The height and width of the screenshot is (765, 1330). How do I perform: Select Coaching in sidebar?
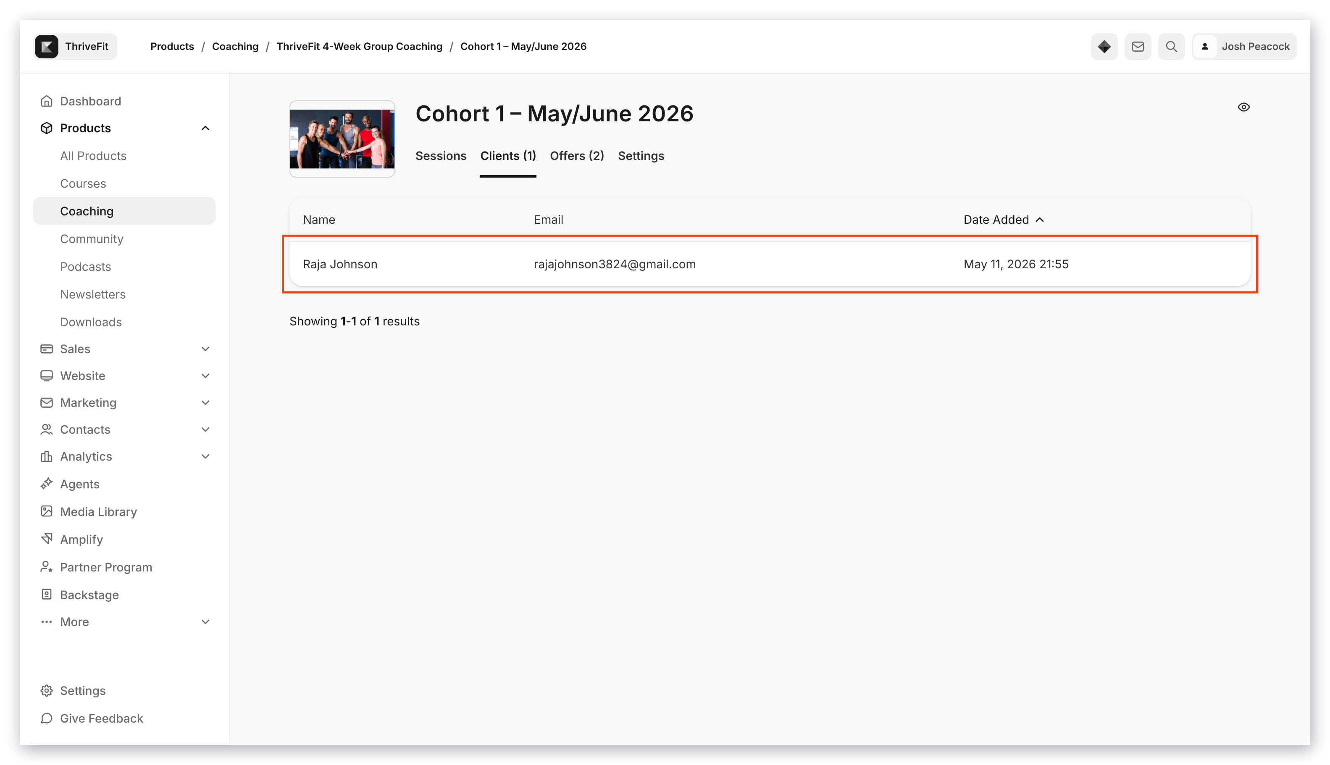(x=124, y=211)
